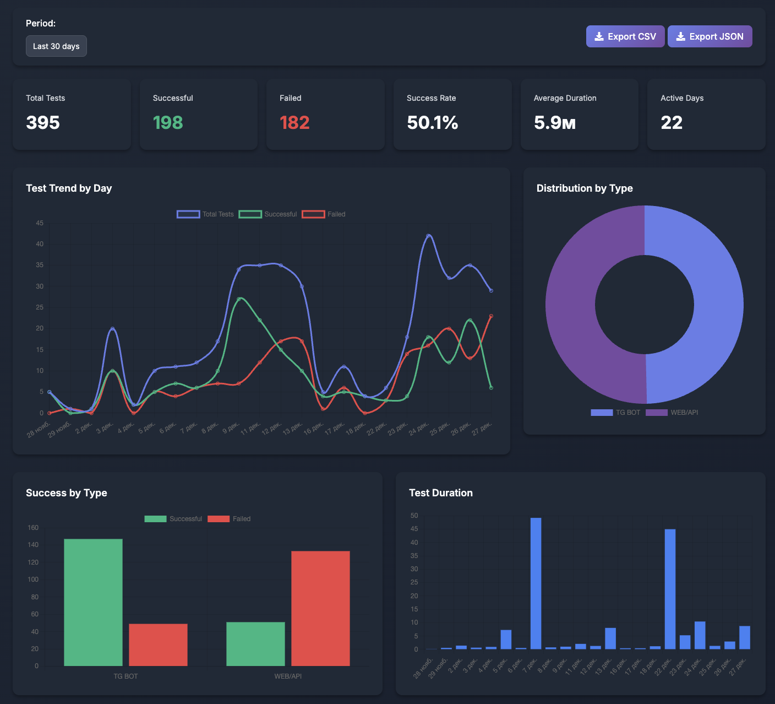
Task: Click the tallest bar in Test Duration chart
Action: tap(536, 584)
